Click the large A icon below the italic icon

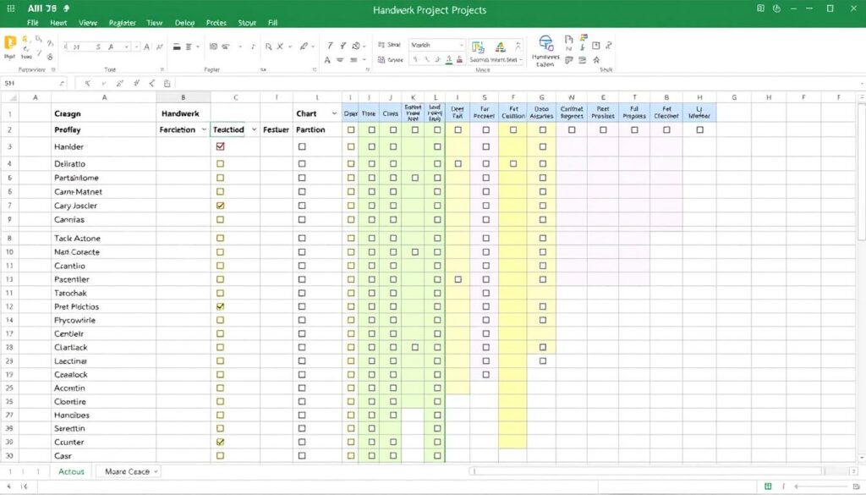click(327, 60)
